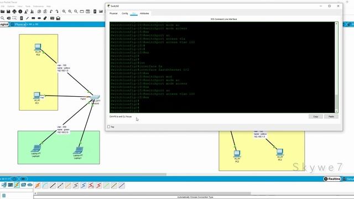
Task: Click the power cycle devices button
Action: pyautogui.click(x=14, y=179)
